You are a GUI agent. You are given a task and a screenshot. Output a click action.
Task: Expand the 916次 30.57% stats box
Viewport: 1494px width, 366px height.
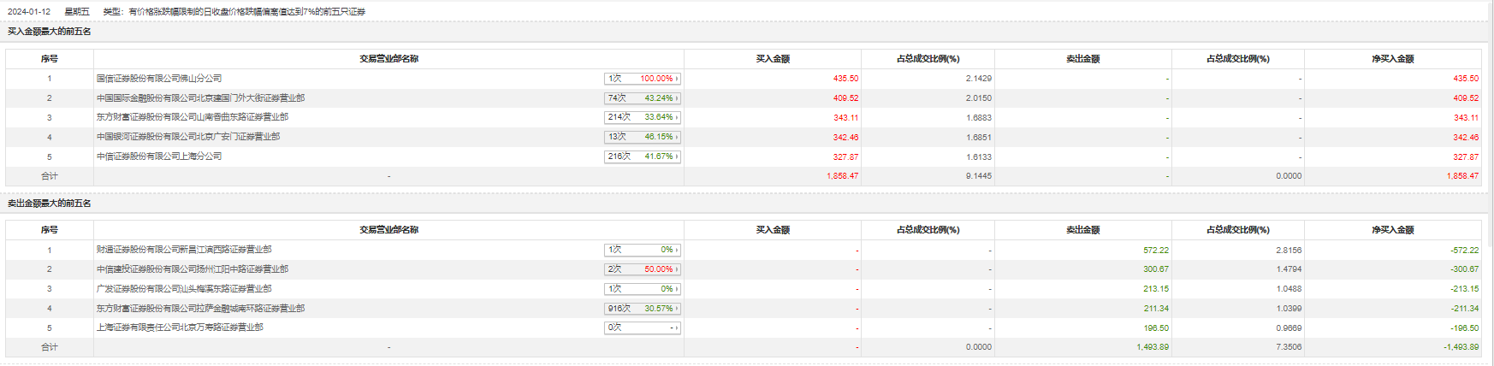(643, 309)
